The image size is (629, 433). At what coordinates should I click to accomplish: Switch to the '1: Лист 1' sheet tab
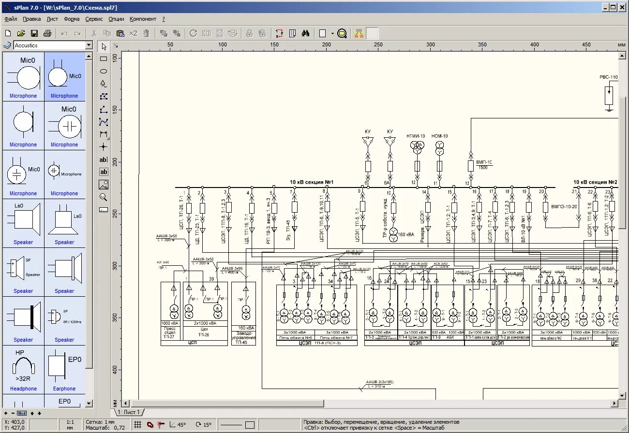click(x=129, y=412)
